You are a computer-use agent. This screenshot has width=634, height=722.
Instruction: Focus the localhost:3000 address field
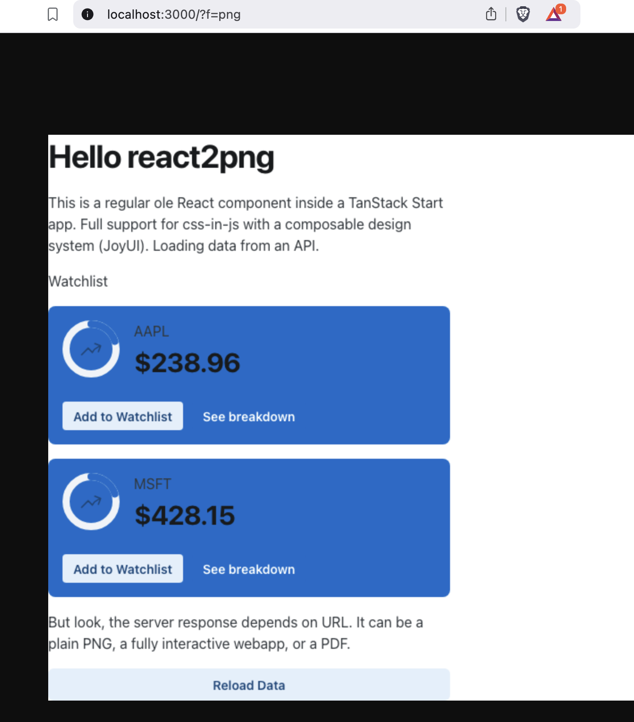click(286, 14)
